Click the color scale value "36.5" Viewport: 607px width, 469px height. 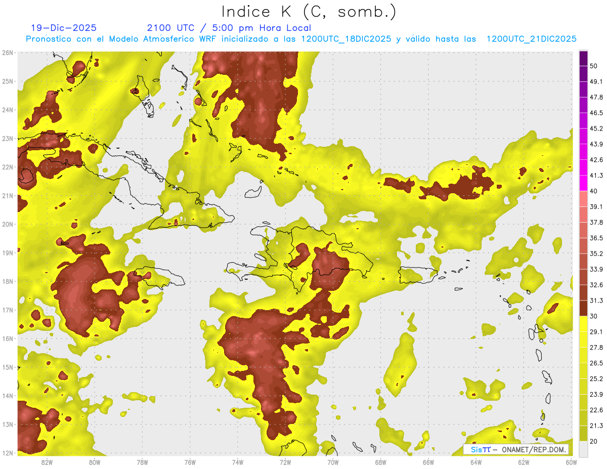[596, 238]
